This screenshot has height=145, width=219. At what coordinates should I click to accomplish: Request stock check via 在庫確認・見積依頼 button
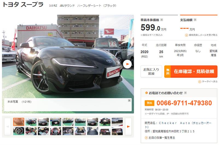(x=191, y=71)
